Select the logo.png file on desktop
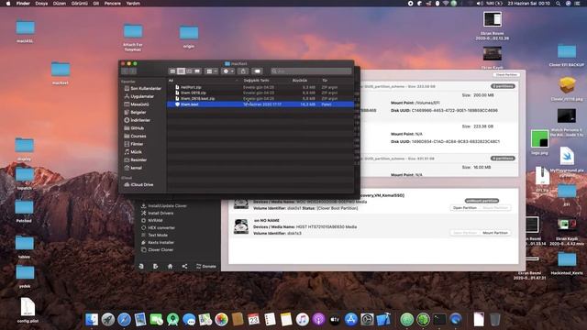This screenshot has height=330, width=587. click(x=539, y=143)
